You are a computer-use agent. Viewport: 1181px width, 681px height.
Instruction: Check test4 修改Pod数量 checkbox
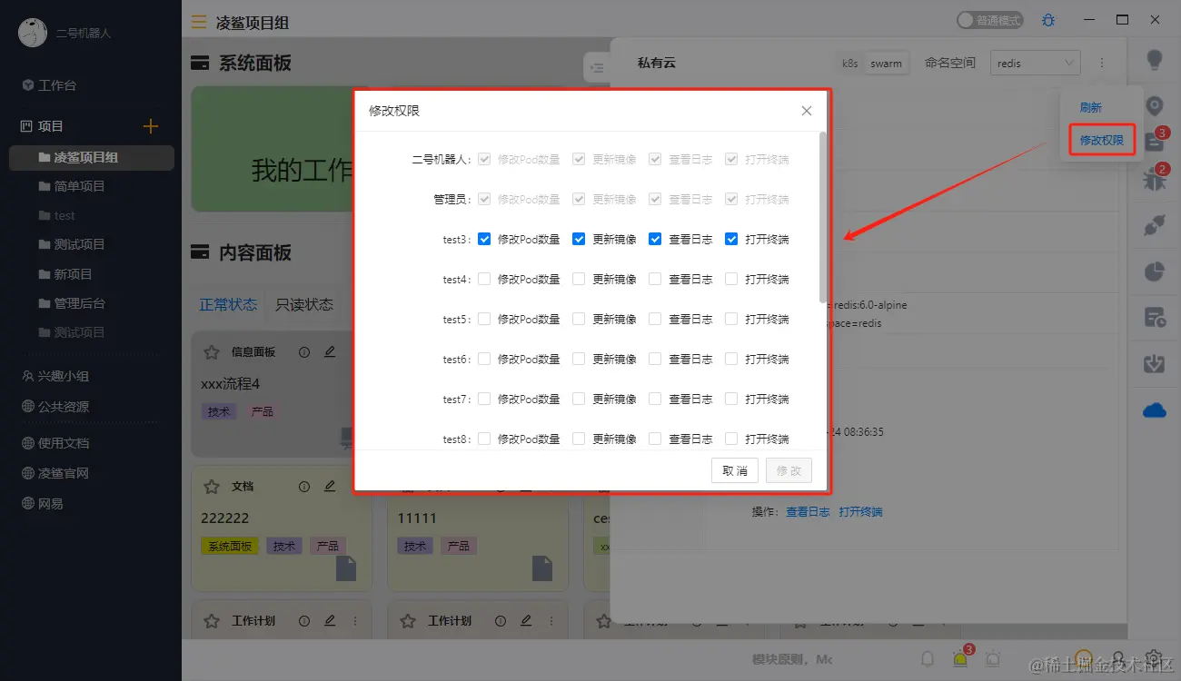tap(484, 279)
